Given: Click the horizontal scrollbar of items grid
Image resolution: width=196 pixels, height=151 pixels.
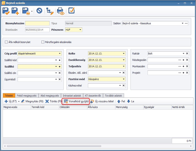Looking at the screenshot, I should (54, 146).
